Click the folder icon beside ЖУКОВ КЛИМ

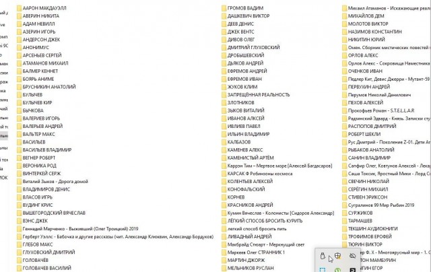(x=224, y=87)
